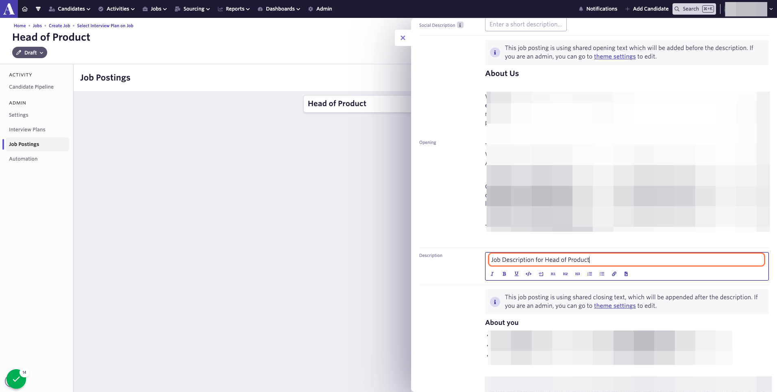The image size is (777, 392).
Task: Insert a hyperlink in the description
Action: click(x=614, y=274)
